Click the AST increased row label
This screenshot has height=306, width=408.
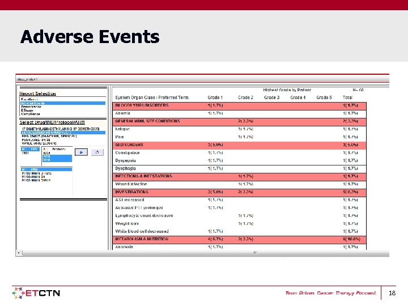tap(130, 200)
